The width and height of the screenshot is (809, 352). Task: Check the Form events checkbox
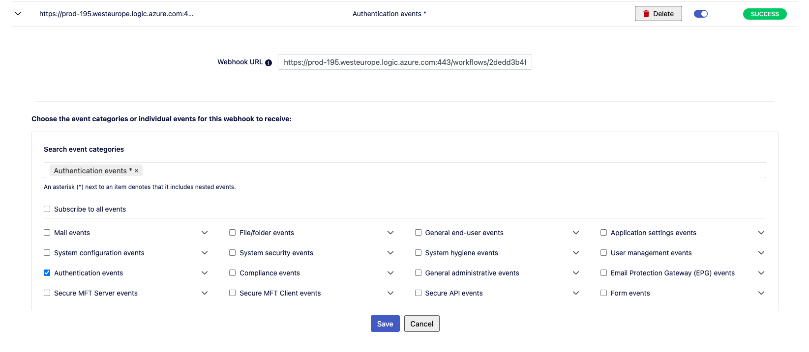coord(604,293)
